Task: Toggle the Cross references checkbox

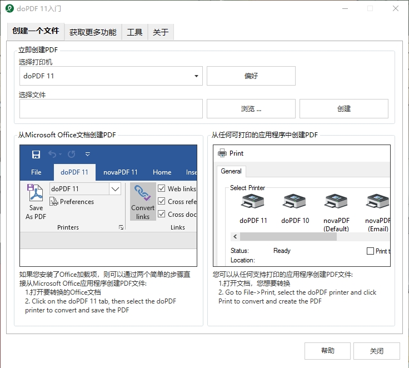Action: pyautogui.click(x=162, y=201)
